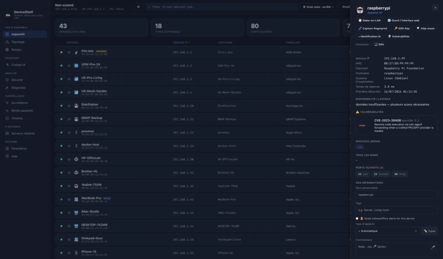
Task: Close the raspberrypi details panel
Action: click(435, 8)
